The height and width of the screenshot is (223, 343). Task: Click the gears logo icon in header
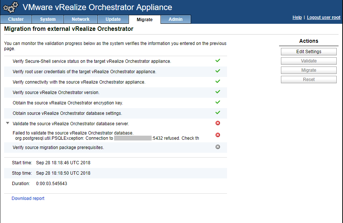[10, 7]
